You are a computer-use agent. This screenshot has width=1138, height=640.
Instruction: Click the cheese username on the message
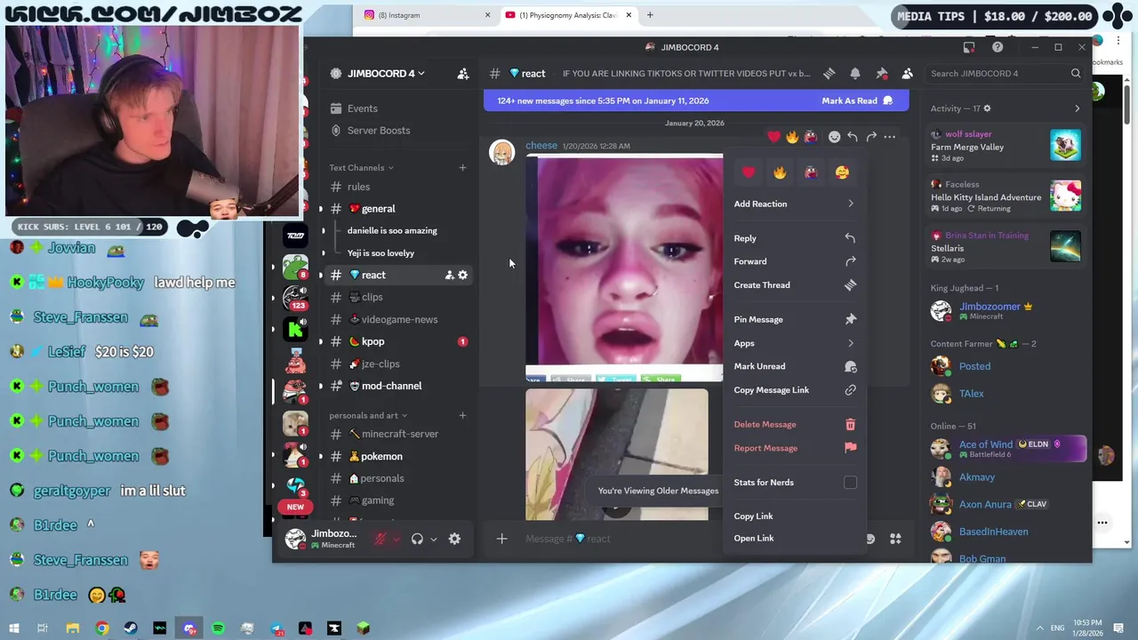click(x=541, y=146)
